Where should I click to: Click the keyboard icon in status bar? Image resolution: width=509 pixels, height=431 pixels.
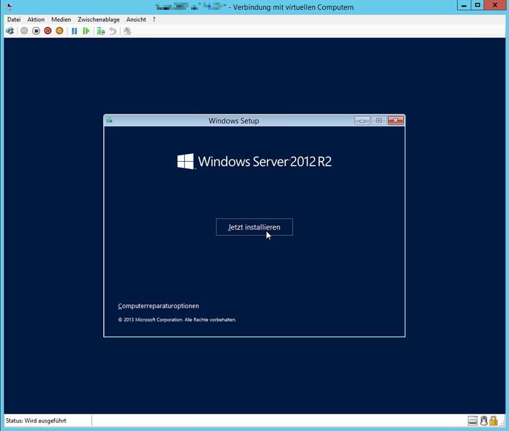(473, 420)
